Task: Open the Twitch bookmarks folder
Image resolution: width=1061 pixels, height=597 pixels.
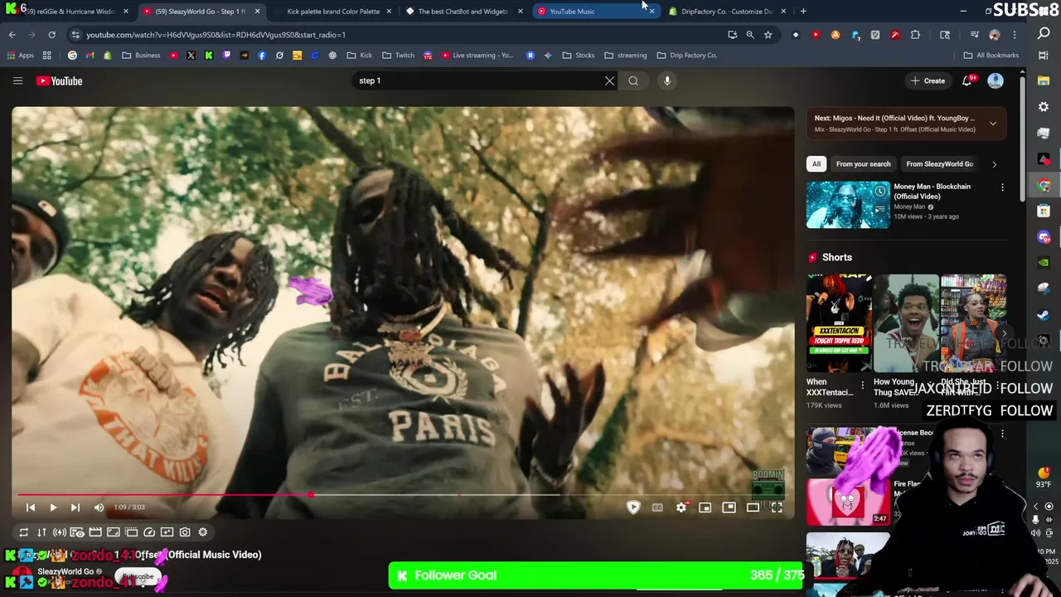Action: 398,56
